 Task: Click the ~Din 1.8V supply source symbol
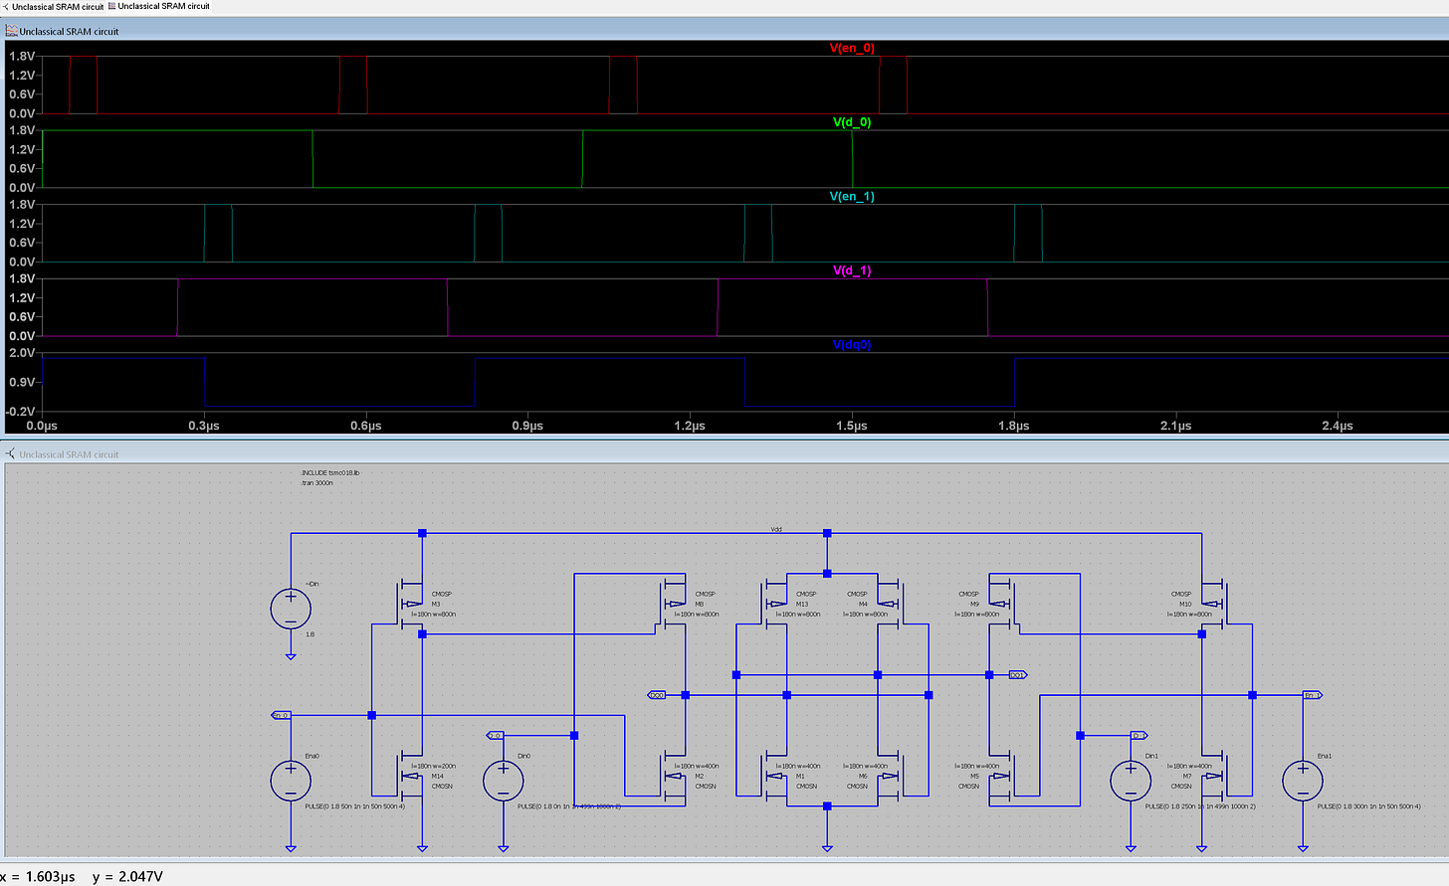click(x=291, y=609)
